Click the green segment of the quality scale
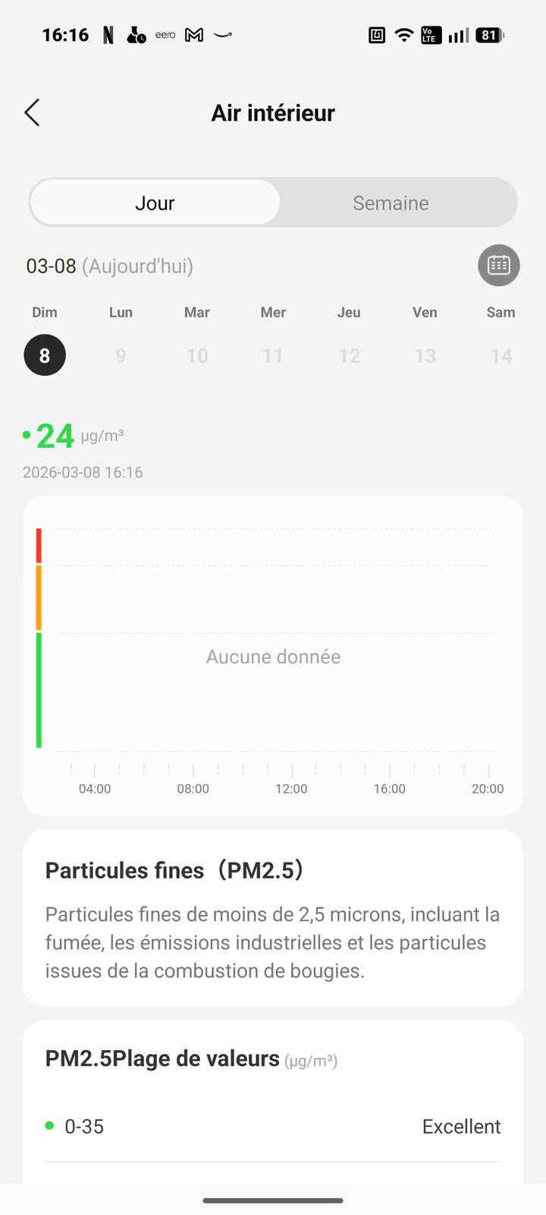Screen dimensions: 546x1215 [39, 690]
